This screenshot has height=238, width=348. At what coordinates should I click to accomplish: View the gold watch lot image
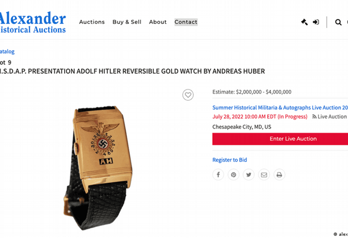pos(98,168)
